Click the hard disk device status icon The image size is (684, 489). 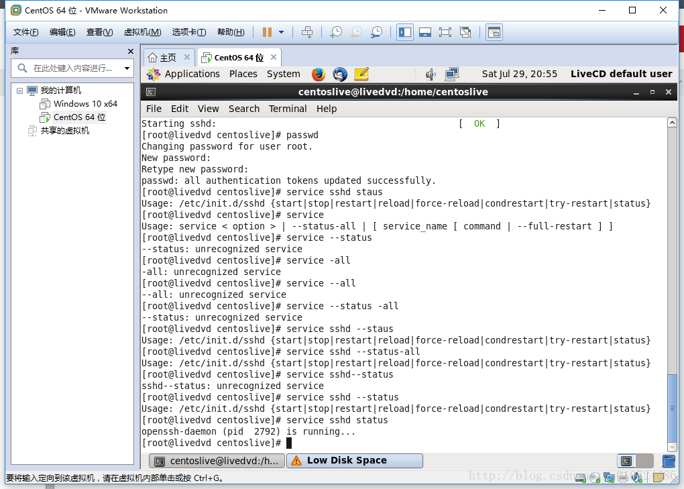581,478
